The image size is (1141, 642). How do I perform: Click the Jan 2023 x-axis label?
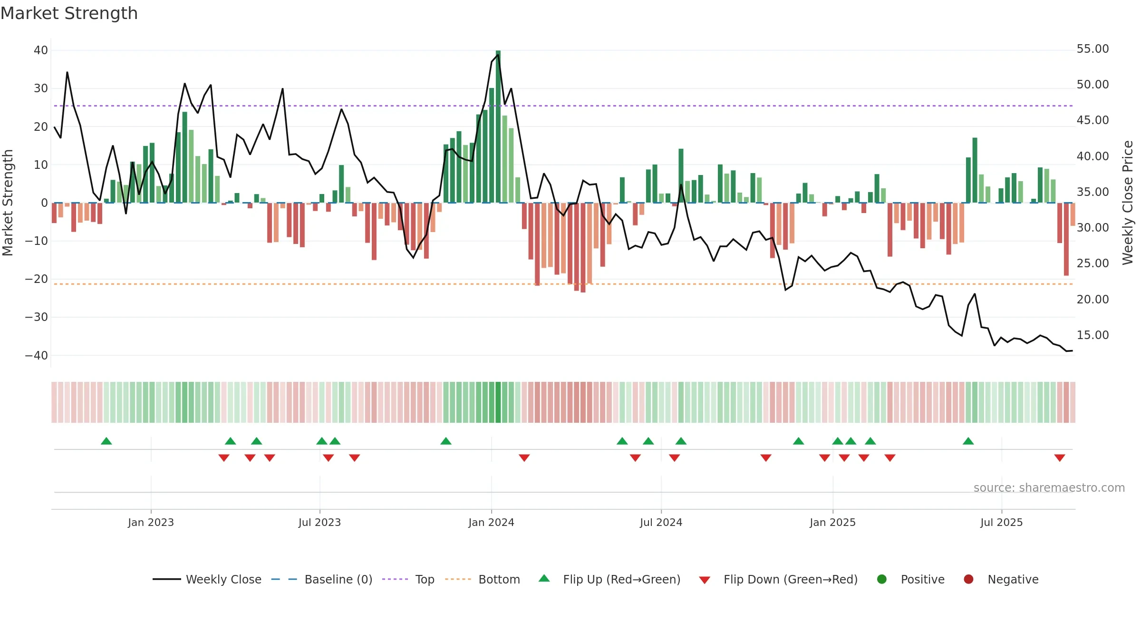(151, 522)
